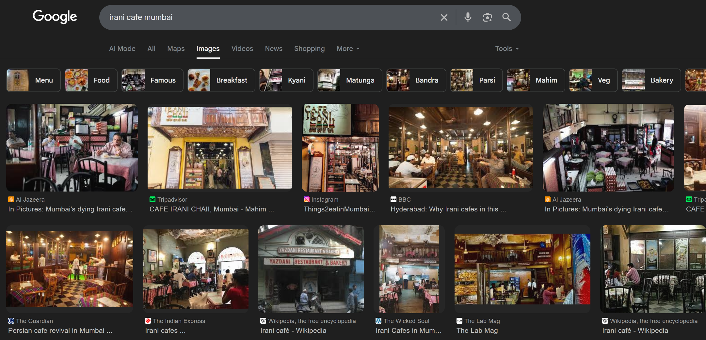Switch to the All results tab

click(151, 49)
